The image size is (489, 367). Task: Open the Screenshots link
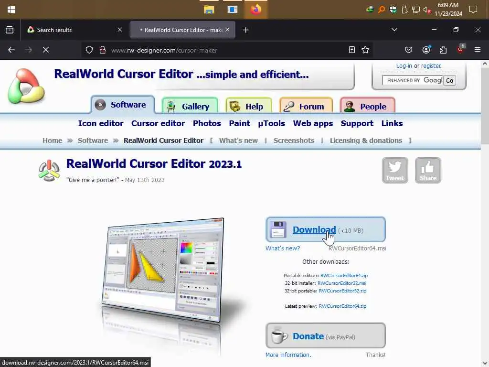pyautogui.click(x=294, y=140)
